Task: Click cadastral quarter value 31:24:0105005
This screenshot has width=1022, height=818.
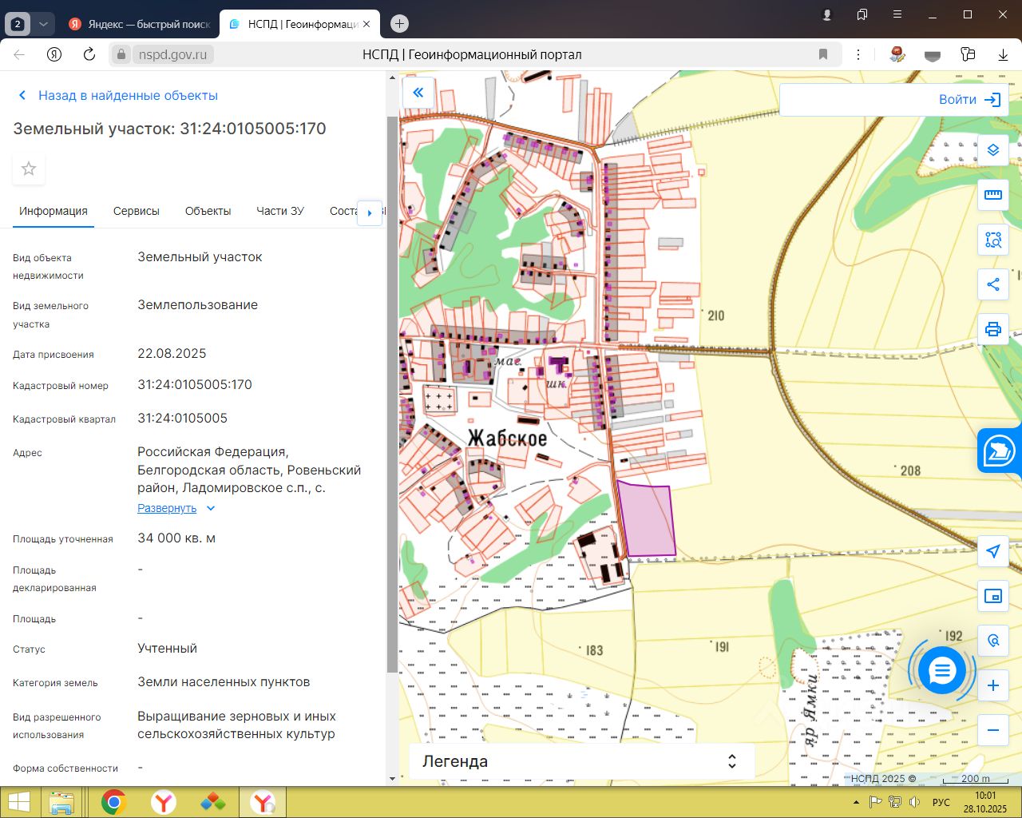Action: (182, 418)
